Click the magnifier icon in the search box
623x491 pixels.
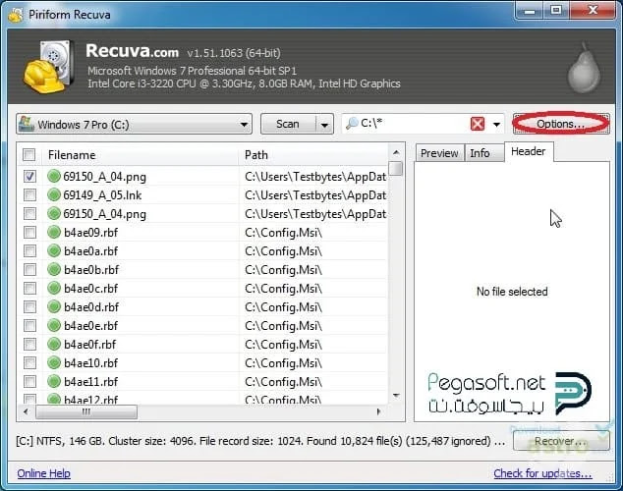coord(352,124)
